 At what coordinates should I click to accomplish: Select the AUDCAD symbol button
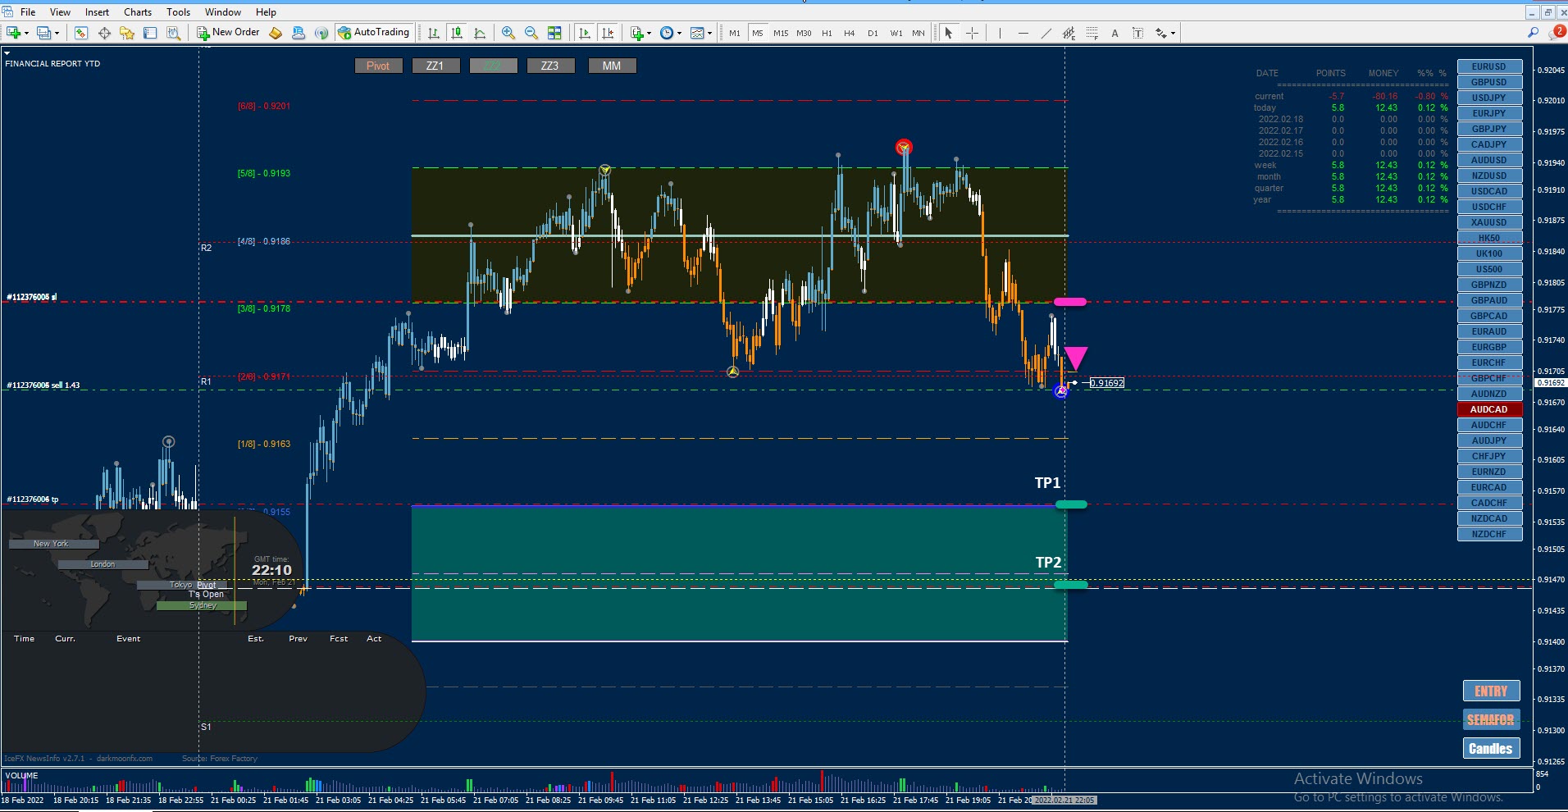[1489, 409]
